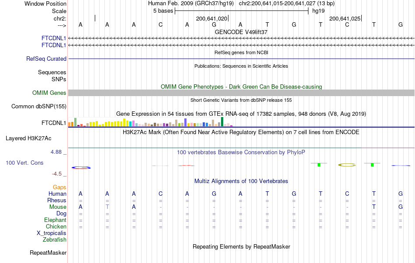Click the OMIM Gene Phenotypes green title
The width and height of the screenshot is (415, 263).
pos(241,87)
